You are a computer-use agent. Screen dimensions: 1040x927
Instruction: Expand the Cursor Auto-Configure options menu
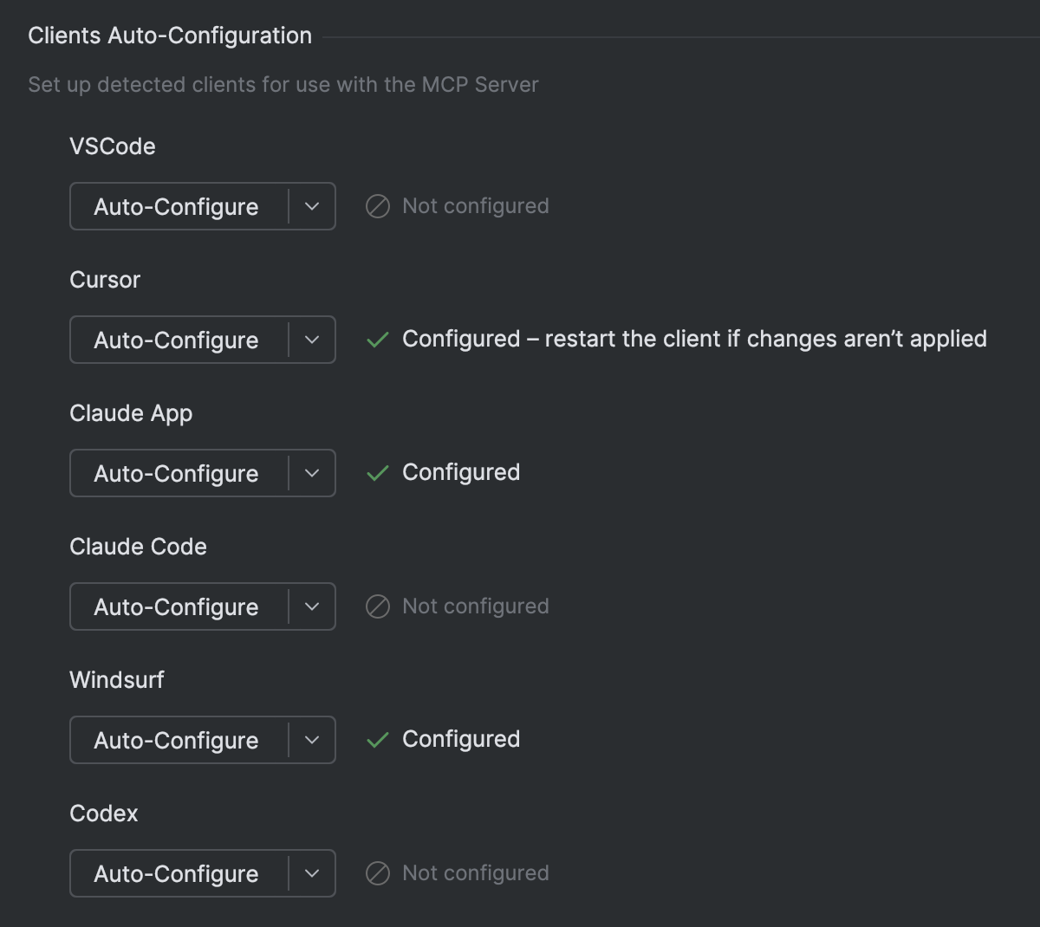[x=314, y=340]
